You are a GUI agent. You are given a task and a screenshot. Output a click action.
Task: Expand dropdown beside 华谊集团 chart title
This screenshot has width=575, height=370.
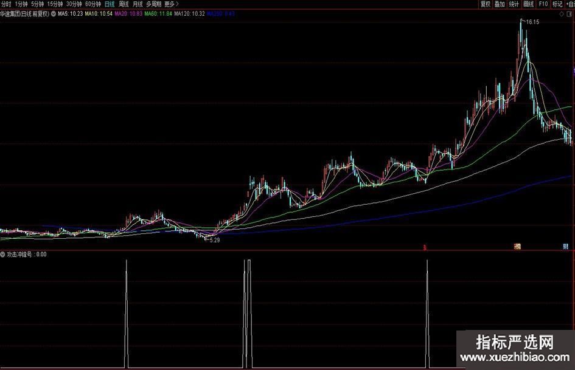[x=54, y=14]
